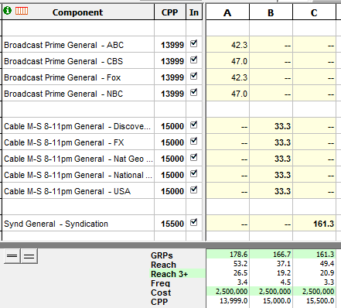Click Cost 2,500,000 under plan A

[x=231, y=292]
